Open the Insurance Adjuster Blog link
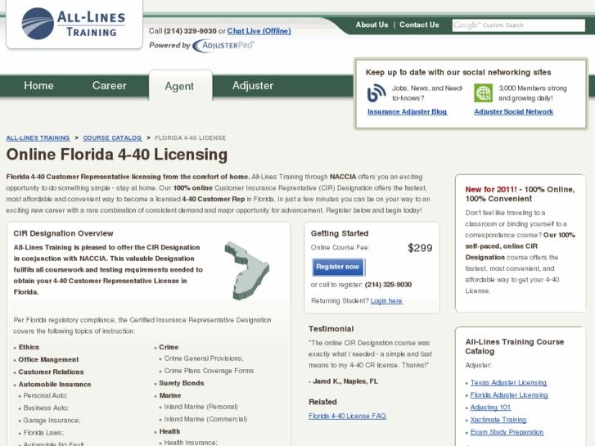The height and width of the screenshot is (446, 595). pos(407,111)
